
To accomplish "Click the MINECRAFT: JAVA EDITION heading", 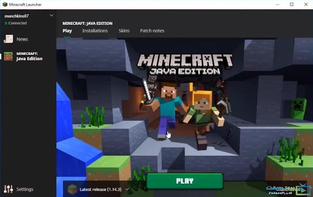I will [x=88, y=24].
